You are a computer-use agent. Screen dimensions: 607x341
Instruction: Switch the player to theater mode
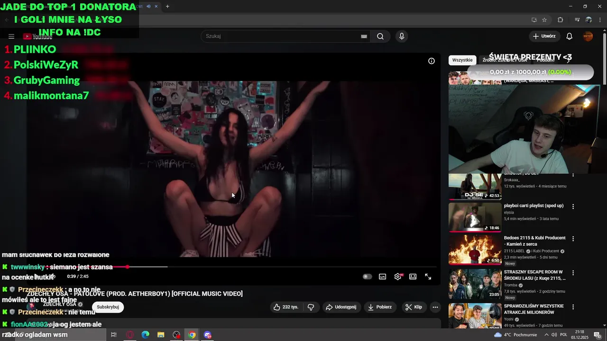(x=413, y=277)
